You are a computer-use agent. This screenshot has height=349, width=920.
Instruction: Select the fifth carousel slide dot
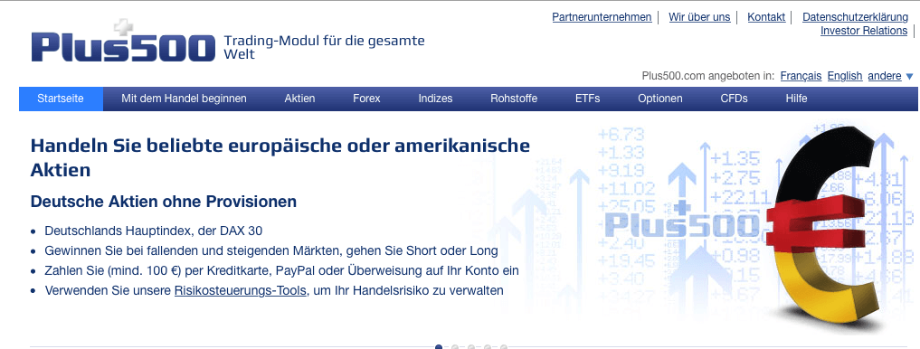click(504, 347)
